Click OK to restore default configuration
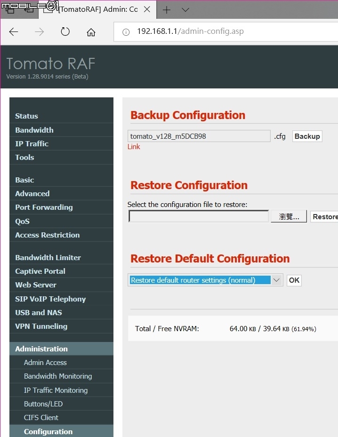The image size is (338, 437). click(294, 280)
